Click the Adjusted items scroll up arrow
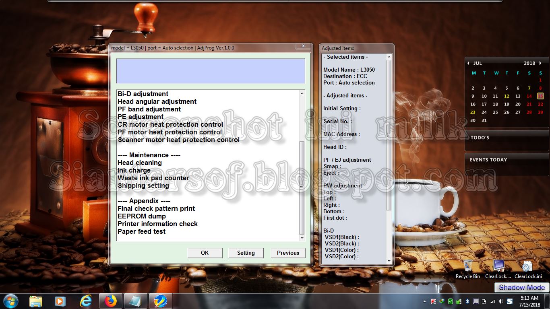 [x=389, y=57]
